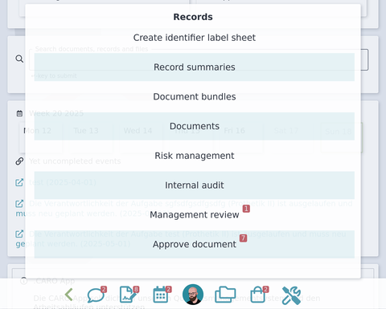Image resolution: width=386 pixels, height=309 pixels.
Task: Open the messages speech bubble icon
Action: coord(96,295)
